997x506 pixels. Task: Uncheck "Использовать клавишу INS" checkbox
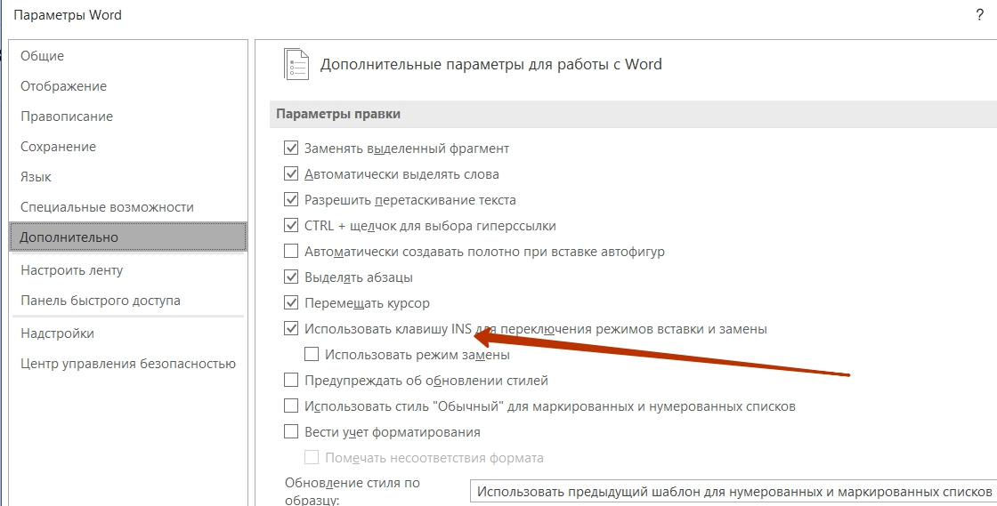click(290, 329)
